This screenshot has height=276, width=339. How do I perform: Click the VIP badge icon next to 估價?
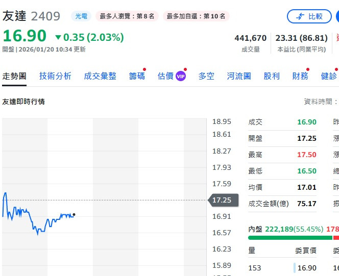pyautogui.click(x=181, y=76)
